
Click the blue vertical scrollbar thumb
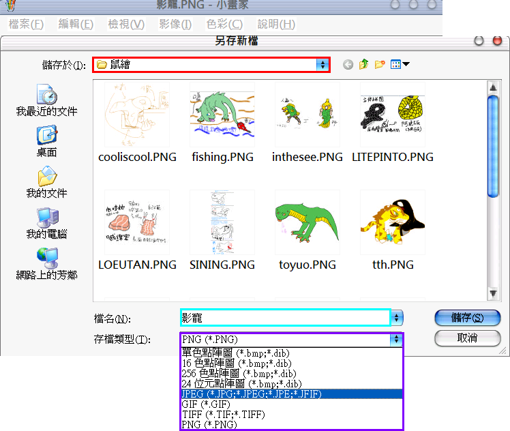point(493,147)
